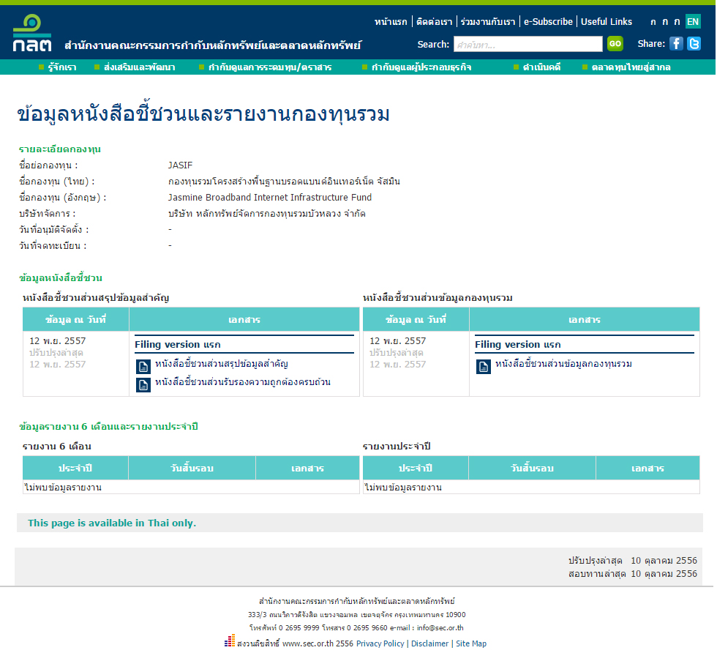Open the ติดต่อเรา contact link
This screenshot has width=717, height=653.
[434, 21]
